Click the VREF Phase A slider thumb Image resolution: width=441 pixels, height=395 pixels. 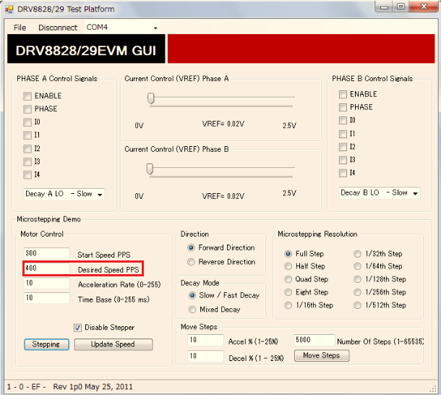(151, 98)
